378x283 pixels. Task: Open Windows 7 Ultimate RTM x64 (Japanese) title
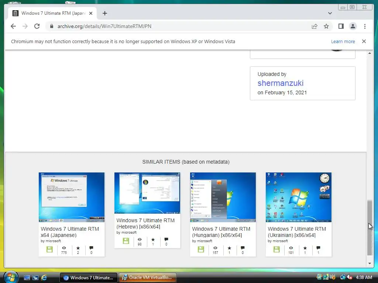(x=70, y=232)
